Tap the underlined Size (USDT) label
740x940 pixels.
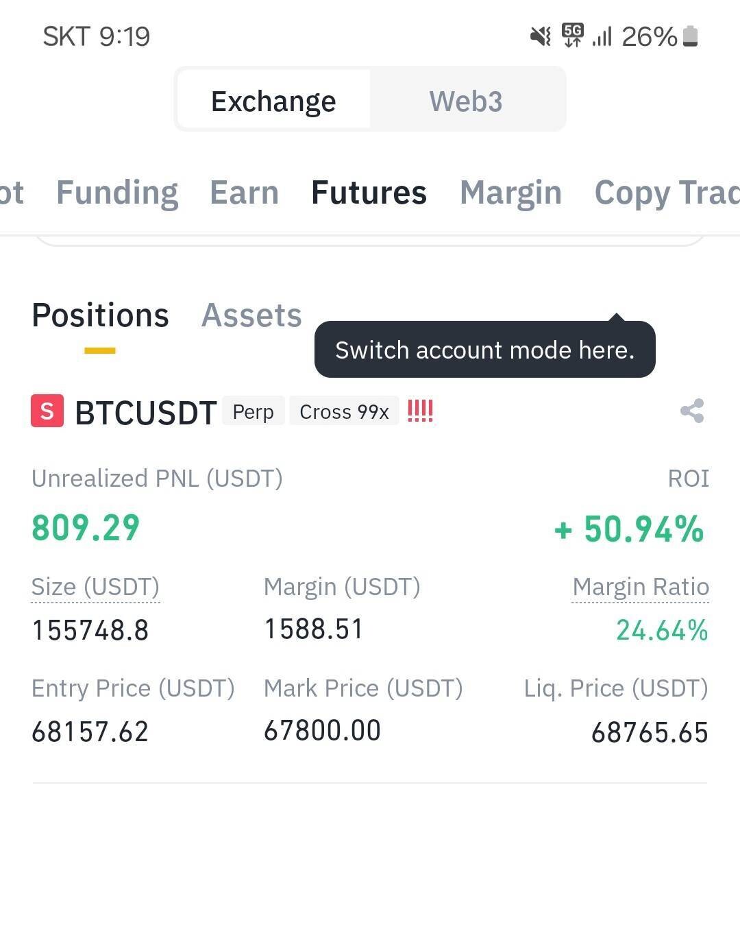pyautogui.click(x=95, y=587)
